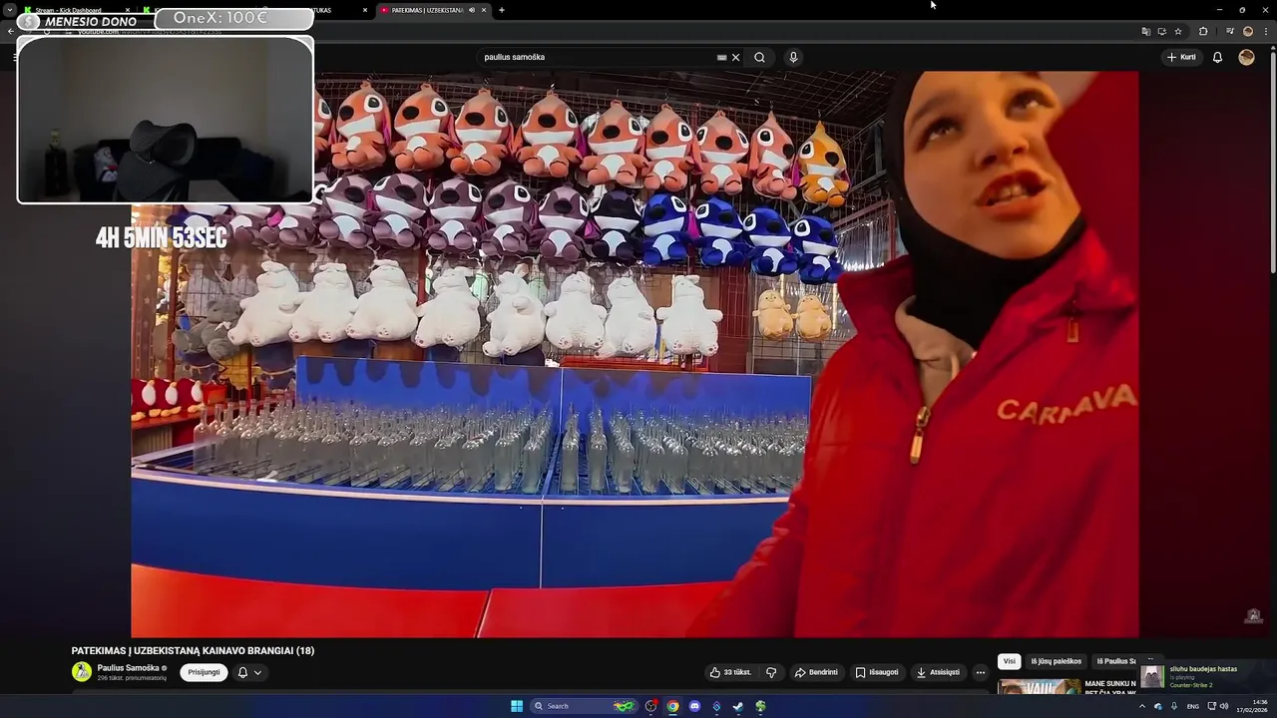Image resolution: width=1277 pixels, height=718 pixels.
Task: Open the on-screen keyboard icon in search box
Action: tap(721, 57)
